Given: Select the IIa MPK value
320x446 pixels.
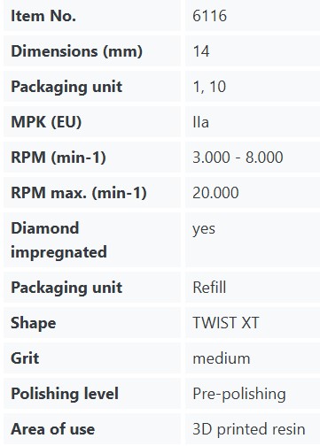Looking at the screenshot, I should (x=200, y=122).
